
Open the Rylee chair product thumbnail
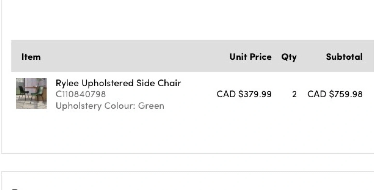(31, 93)
